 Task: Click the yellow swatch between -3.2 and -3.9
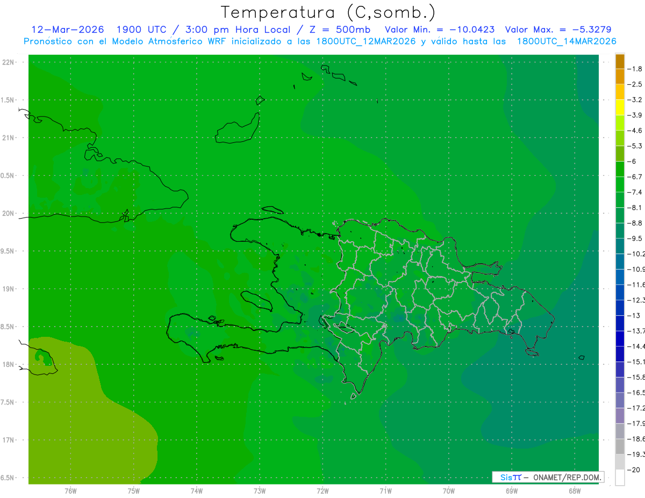coord(620,107)
